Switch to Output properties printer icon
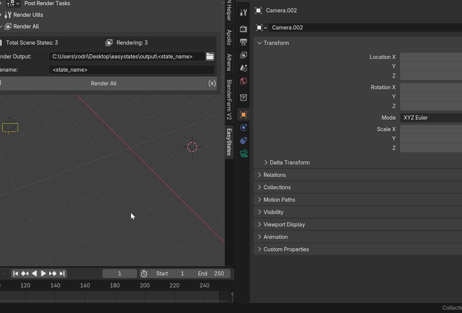Screen dimensions: 462x313 243,42
